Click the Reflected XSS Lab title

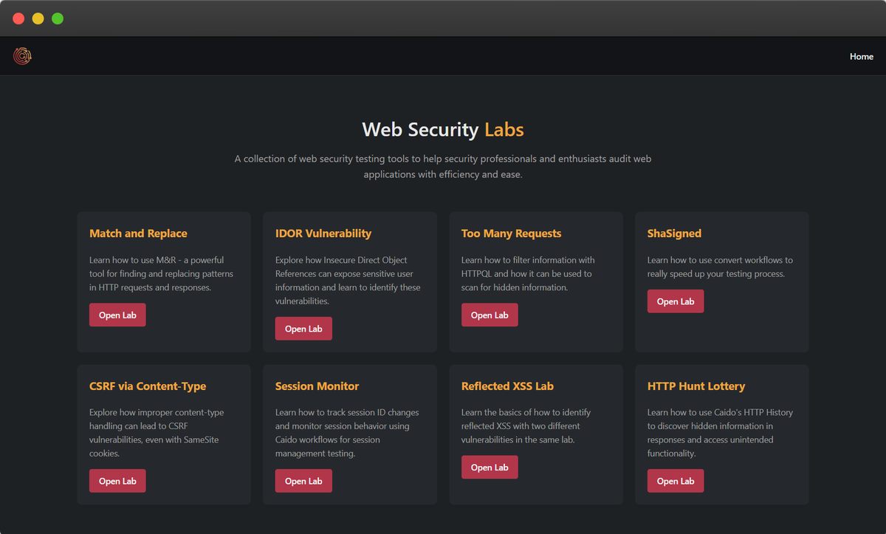pyautogui.click(x=507, y=386)
